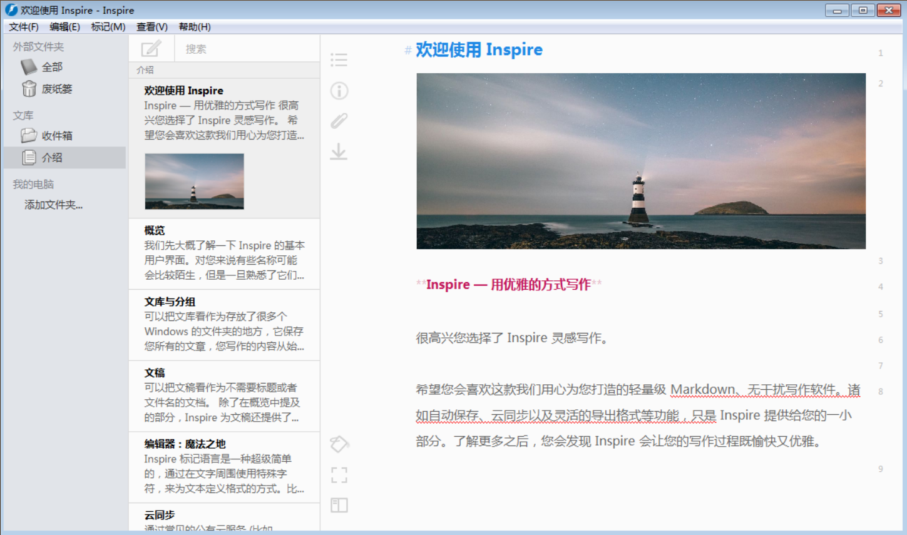907x535 pixels.
Task: Select 全部 in the sidebar
Action: (52, 67)
